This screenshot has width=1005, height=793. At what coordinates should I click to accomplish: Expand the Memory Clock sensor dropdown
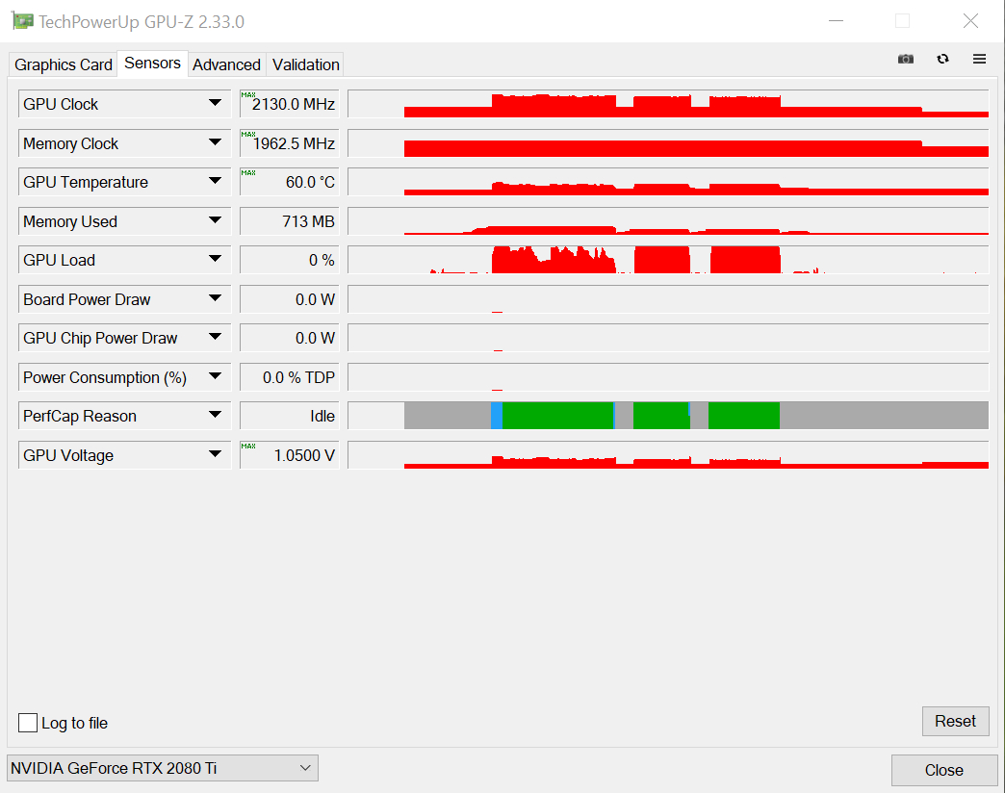tap(215, 142)
